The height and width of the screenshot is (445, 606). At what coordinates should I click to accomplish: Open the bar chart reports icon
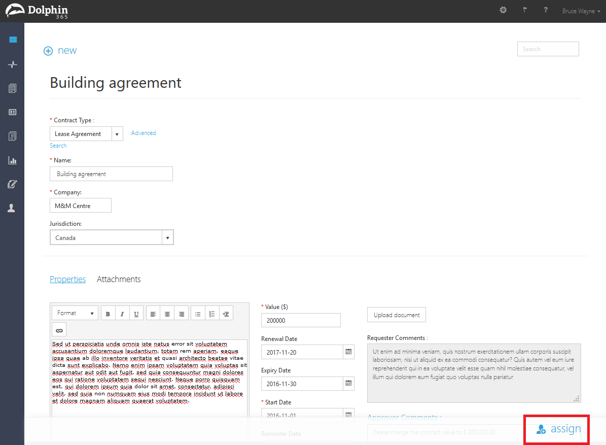[12, 160]
